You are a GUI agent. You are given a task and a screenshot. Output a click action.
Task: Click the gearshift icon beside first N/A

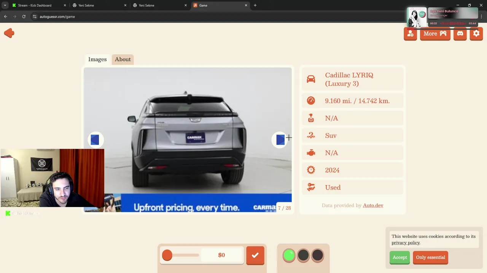(x=311, y=118)
